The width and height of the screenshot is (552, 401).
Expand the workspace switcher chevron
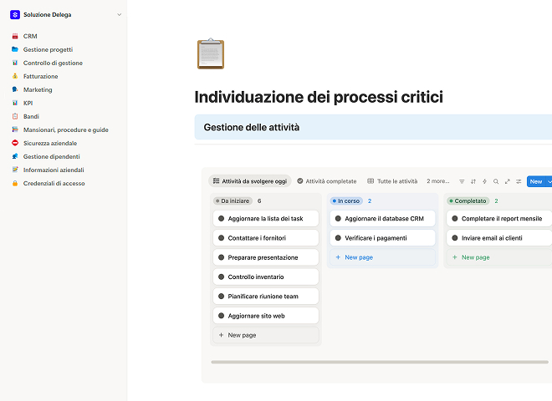pyautogui.click(x=120, y=15)
